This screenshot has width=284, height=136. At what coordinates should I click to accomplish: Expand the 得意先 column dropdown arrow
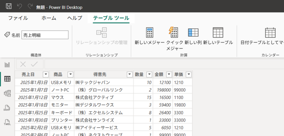coord(129,74)
